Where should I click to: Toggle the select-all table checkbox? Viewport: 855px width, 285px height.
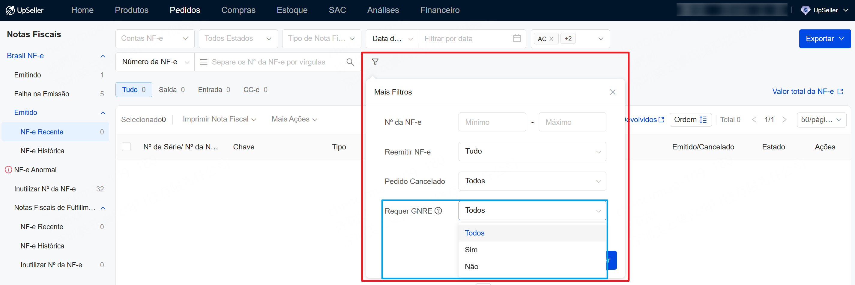[x=127, y=147]
